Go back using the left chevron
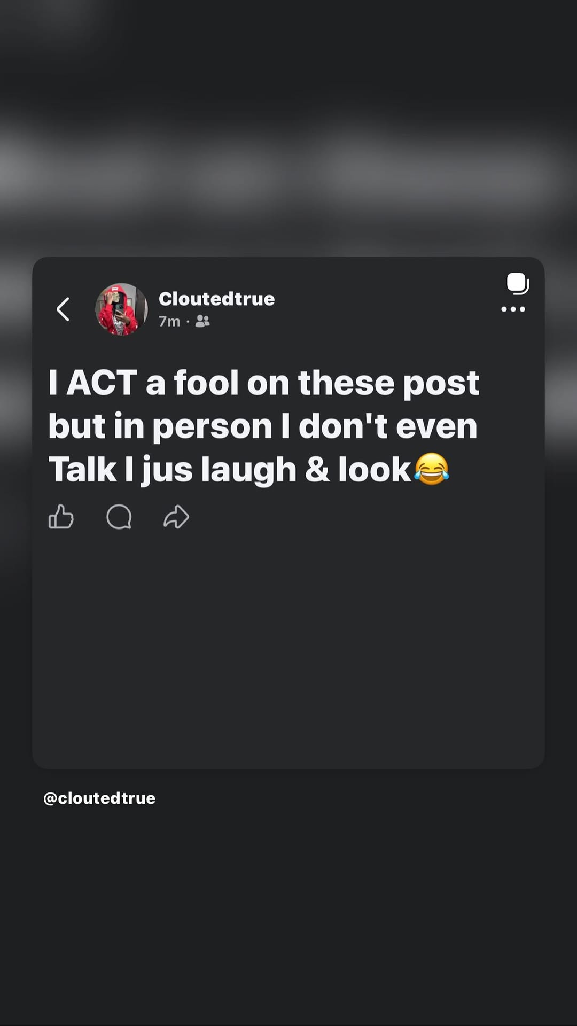The width and height of the screenshot is (577, 1026). [x=63, y=309]
